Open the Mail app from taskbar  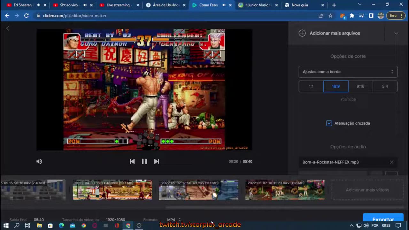(73, 226)
